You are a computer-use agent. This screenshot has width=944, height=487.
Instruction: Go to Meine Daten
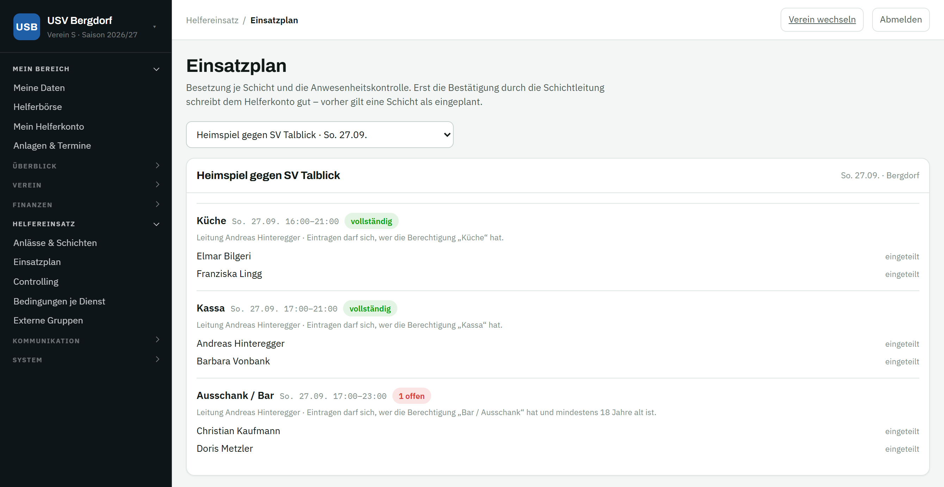pyautogui.click(x=39, y=88)
